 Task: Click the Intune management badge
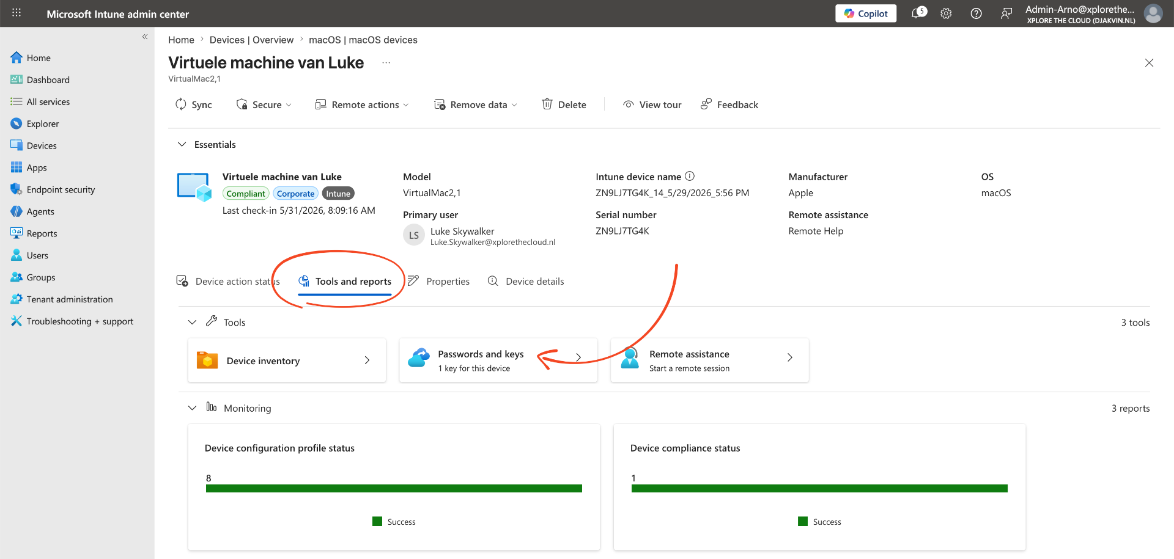click(338, 194)
